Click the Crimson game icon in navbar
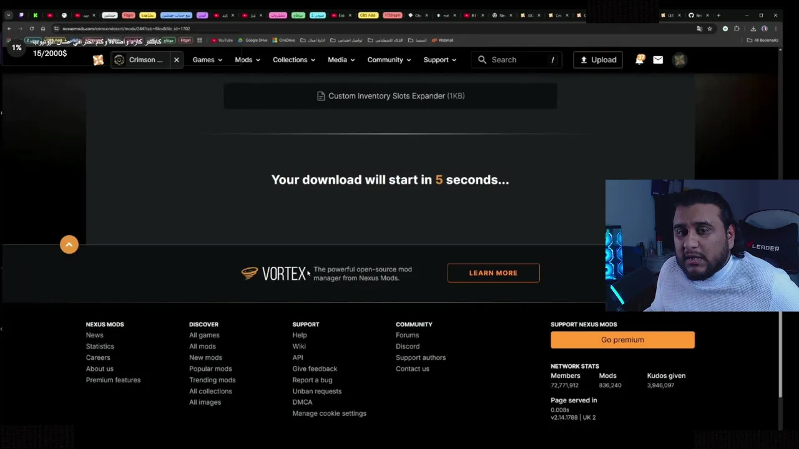This screenshot has height=449, width=799. 119,60
